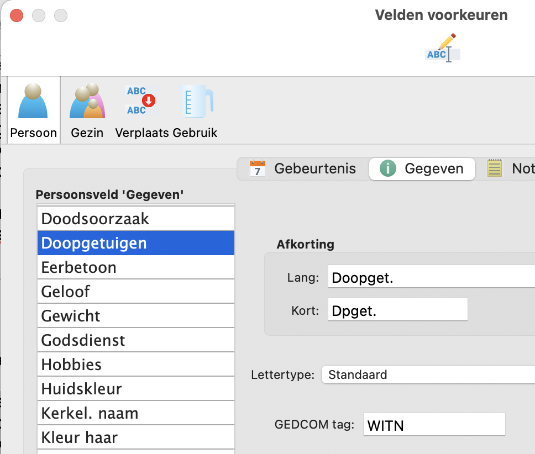The width and height of the screenshot is (535, 454).
Task: Select Geloof in the field list
Action: pyautogui.click(x=135, y=292)
